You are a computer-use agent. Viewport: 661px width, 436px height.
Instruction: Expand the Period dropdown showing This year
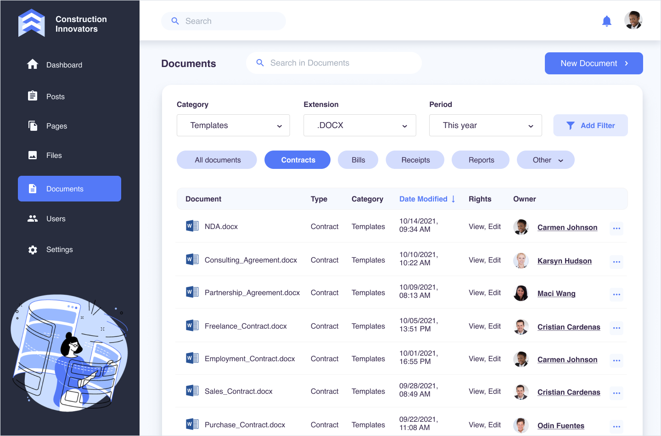pos(485,125)
